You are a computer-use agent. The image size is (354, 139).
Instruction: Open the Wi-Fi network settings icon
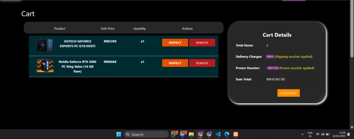click(x=318, y=134)
